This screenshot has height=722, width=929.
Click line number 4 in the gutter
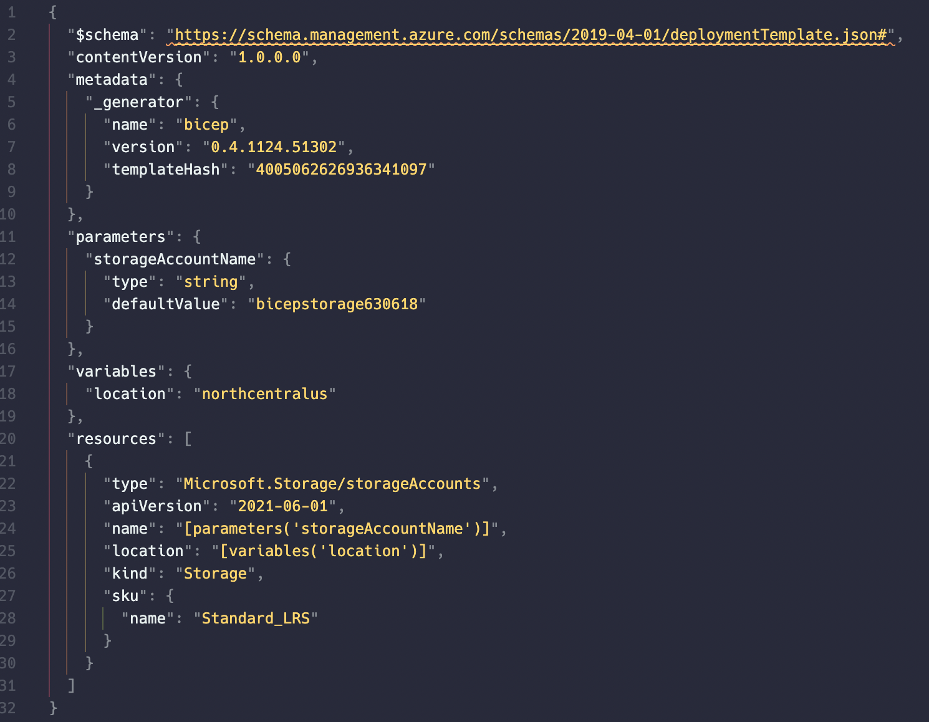click(x=11, y=80)
